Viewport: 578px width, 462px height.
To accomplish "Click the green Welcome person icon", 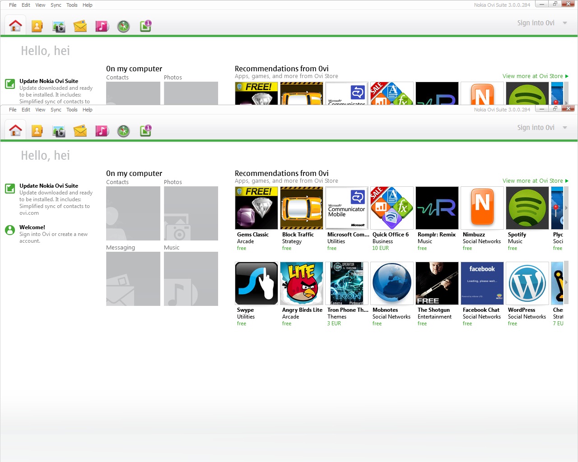I will coord(10,230).
